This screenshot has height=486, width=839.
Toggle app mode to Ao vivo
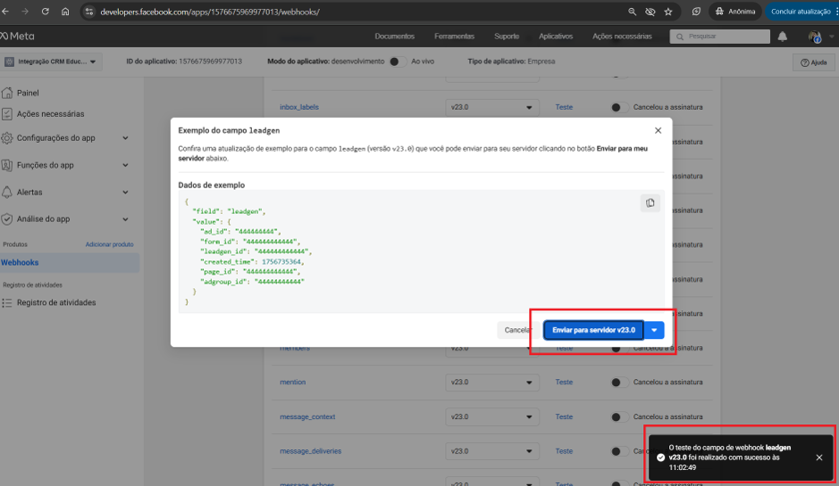pyautogui.click(x=397, y=62)
